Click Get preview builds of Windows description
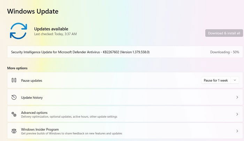Screen dimensions: 244x141 click(71, 133)
